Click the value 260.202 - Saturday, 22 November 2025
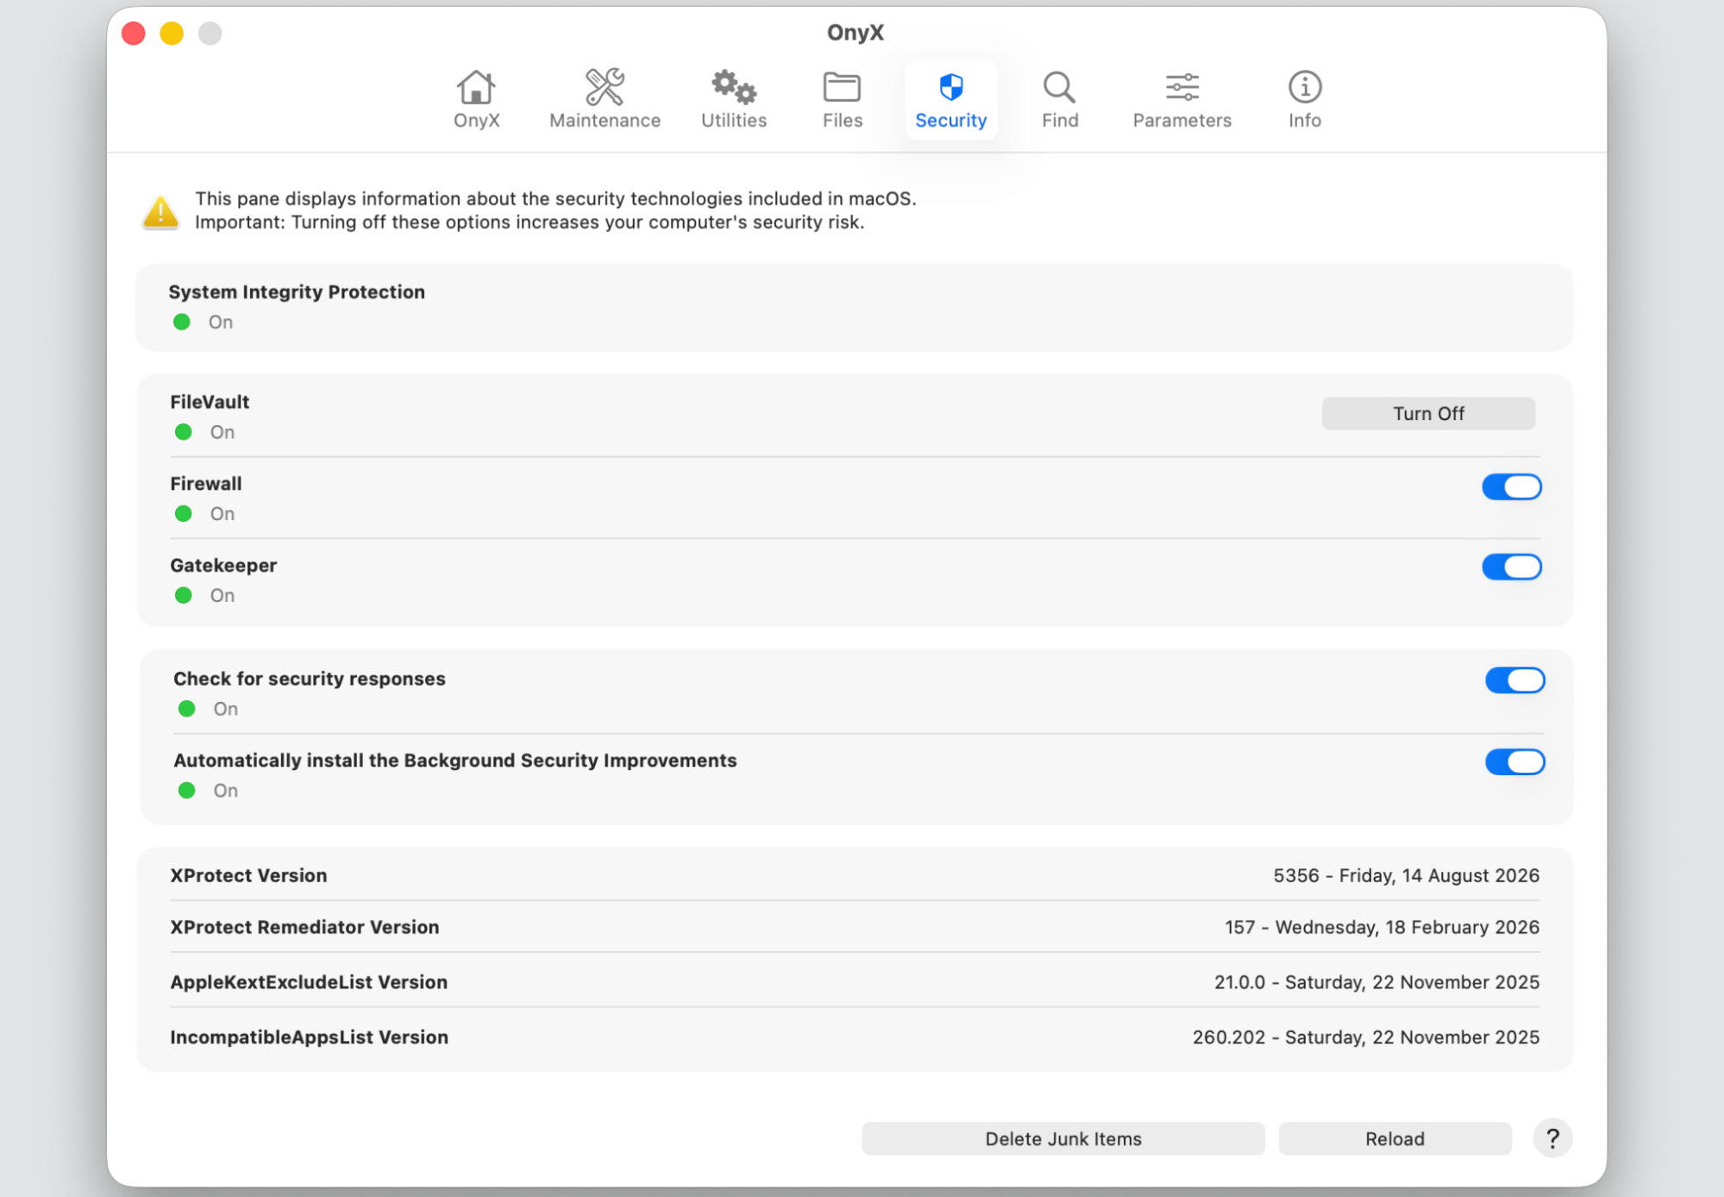 1365,1037
